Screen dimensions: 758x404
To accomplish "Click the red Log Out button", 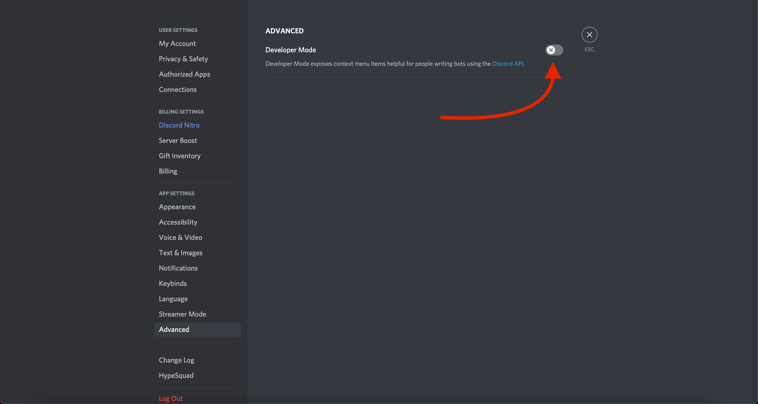I will 171,398.
